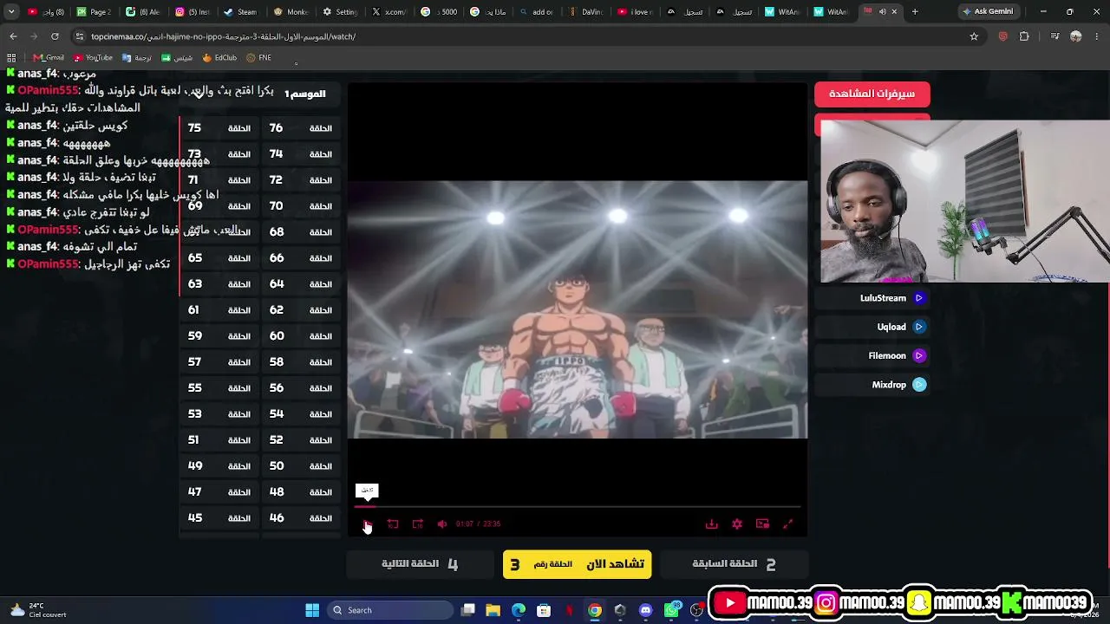
Task: Select the LuluStream server
Action: point(872,298)
